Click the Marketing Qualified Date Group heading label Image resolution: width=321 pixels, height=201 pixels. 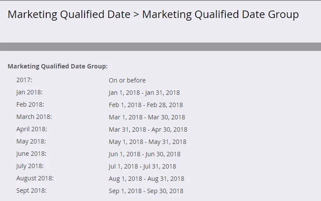click(x=58, y=66)
